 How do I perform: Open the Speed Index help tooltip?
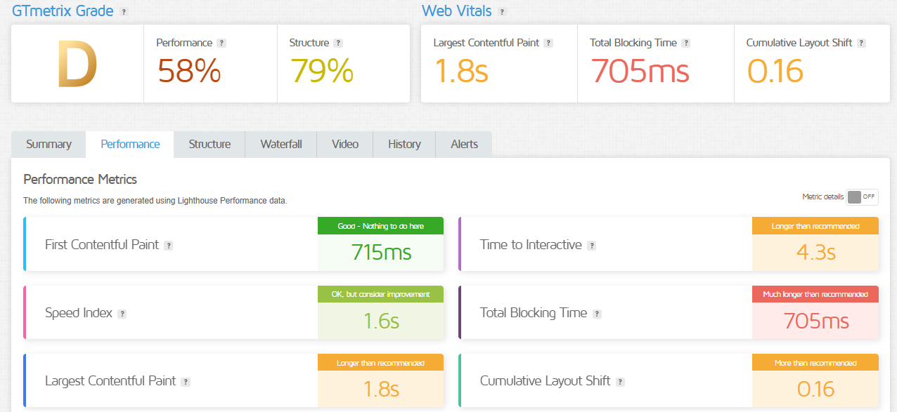124,314
